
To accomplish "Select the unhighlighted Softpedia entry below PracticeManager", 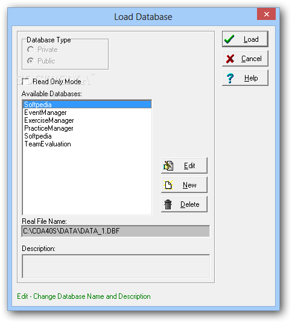I will 87,136.
